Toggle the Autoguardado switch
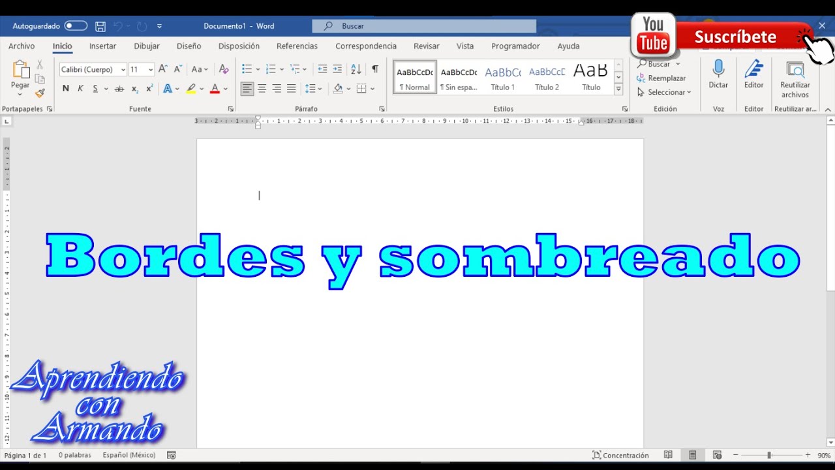 coord(76,26)
